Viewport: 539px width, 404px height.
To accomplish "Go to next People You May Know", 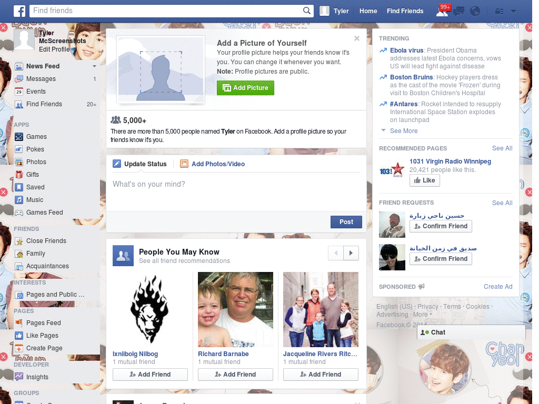I will (351, 253).
